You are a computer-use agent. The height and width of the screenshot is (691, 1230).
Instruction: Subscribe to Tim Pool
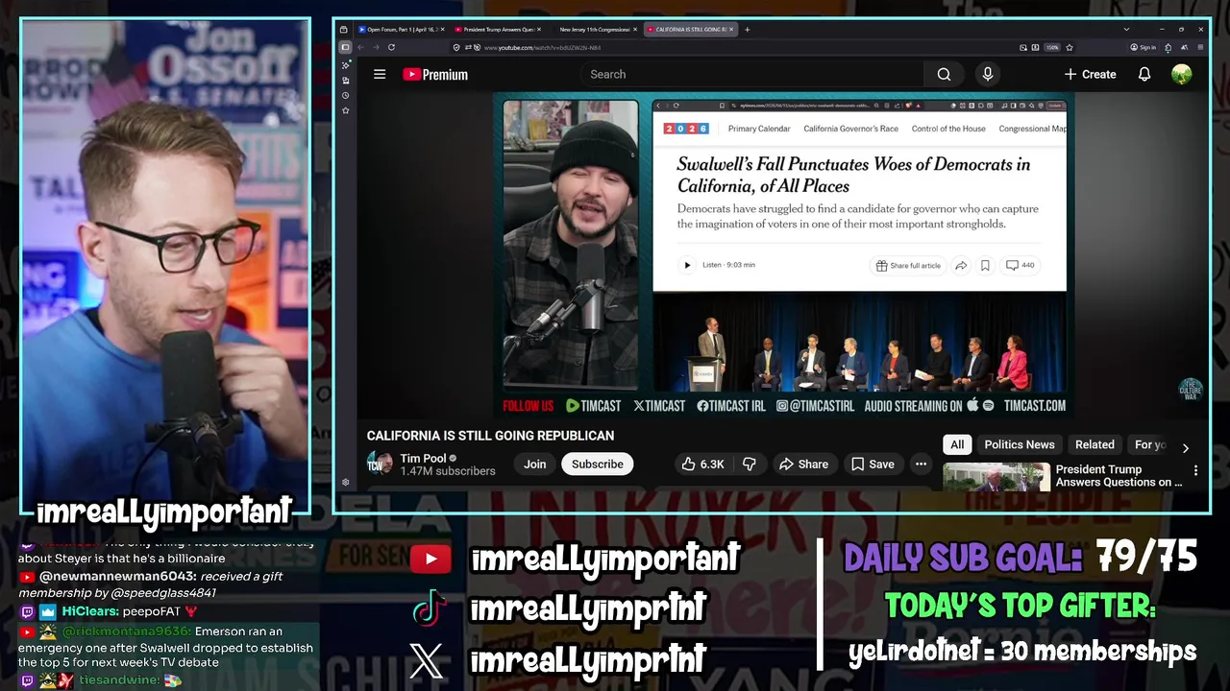click(x=598, y=464)
